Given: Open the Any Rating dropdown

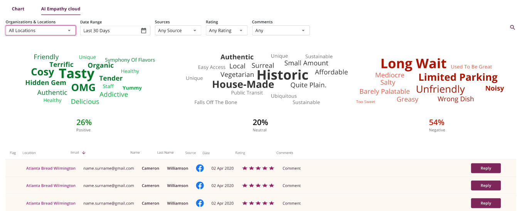Looking at the screenshot, I should pyautogui.click(x=226, y=31).
